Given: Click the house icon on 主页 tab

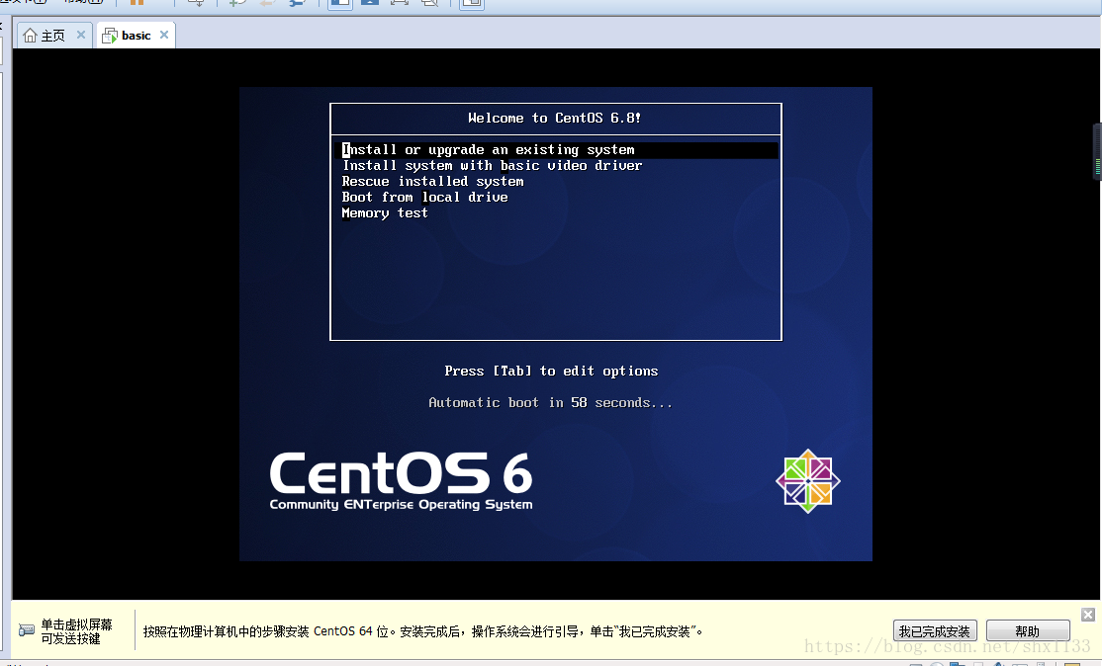Looking at the screenshot, I should [x=30, y=36].
